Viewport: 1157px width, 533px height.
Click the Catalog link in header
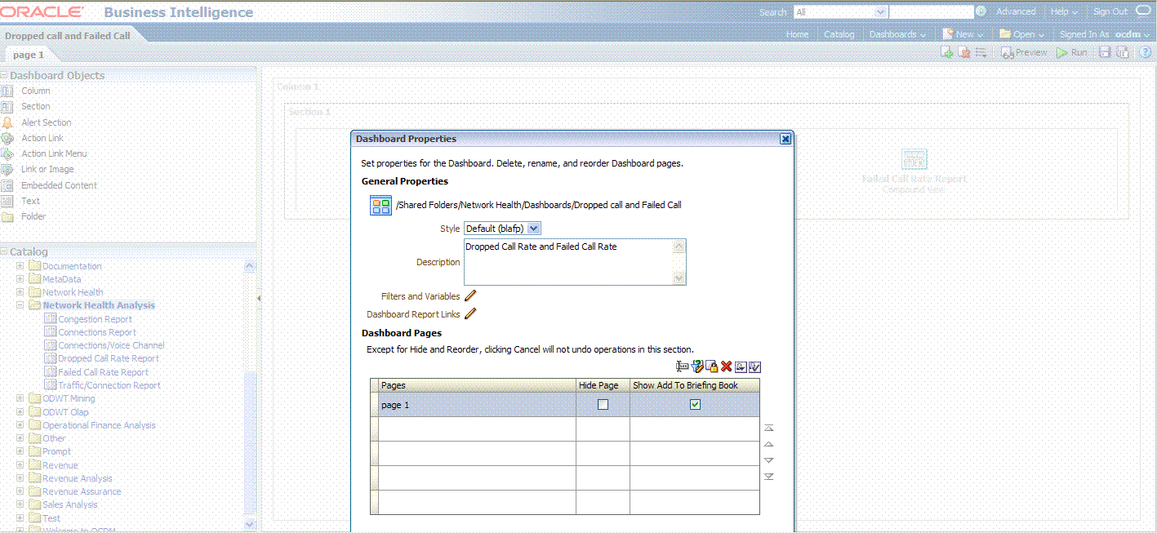tap(839, 34)
